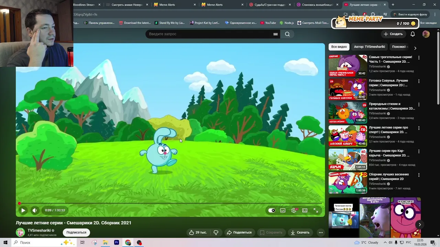Open the browser media control icon
Image resolution: width=440 pixels, height=247 pixels.
tap(385, 14)
